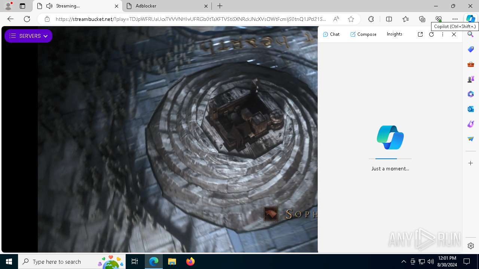Open the SERVERS dropdown
479x269 pixels.
pyautogui.click(x=28, y=36)
